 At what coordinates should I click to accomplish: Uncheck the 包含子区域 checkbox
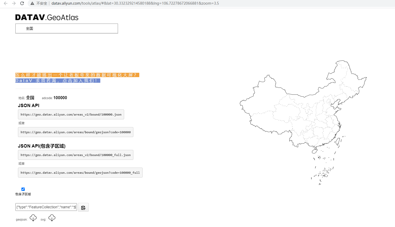point(23,189)
